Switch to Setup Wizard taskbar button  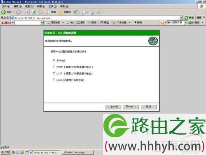pos(44,153)
